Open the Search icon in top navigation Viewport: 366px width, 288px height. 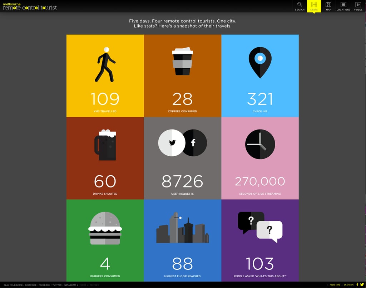300,6
